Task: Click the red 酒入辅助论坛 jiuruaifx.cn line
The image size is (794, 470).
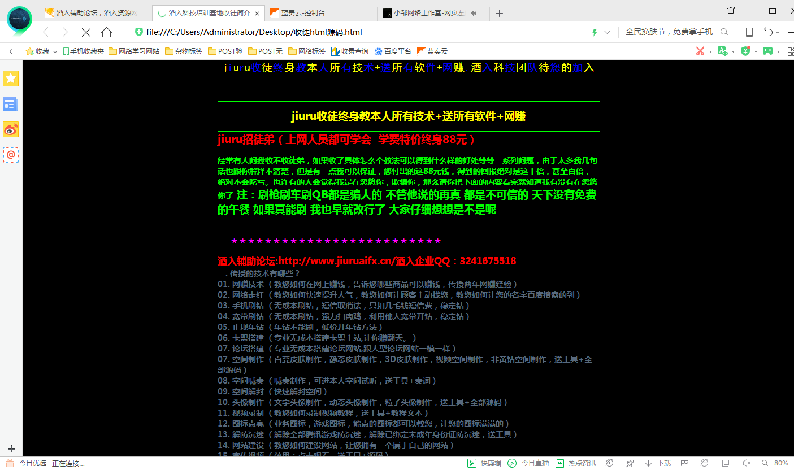Action: click(x=367, y=261)
